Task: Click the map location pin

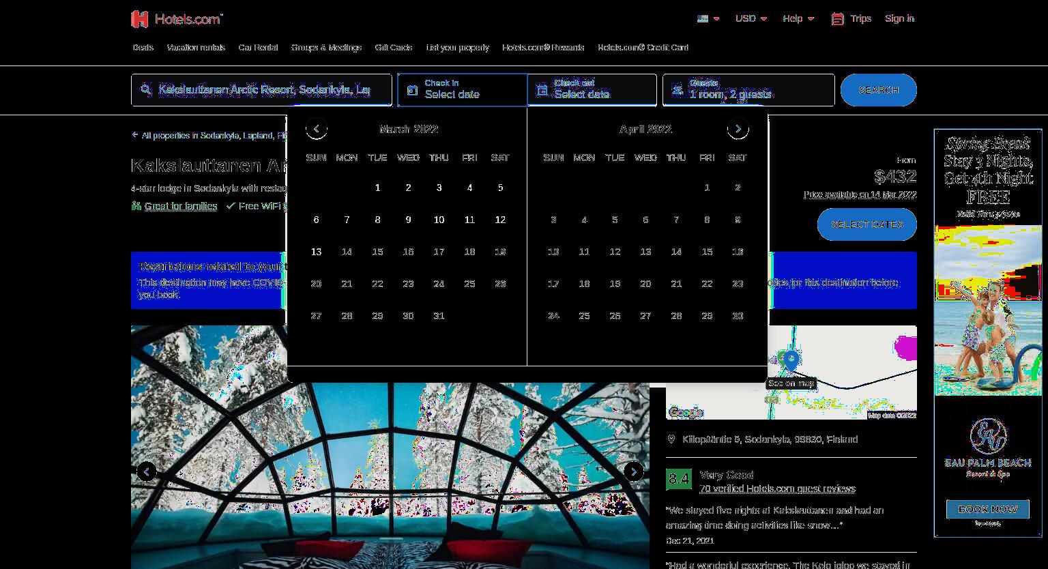Action: (x=791, y=360)
